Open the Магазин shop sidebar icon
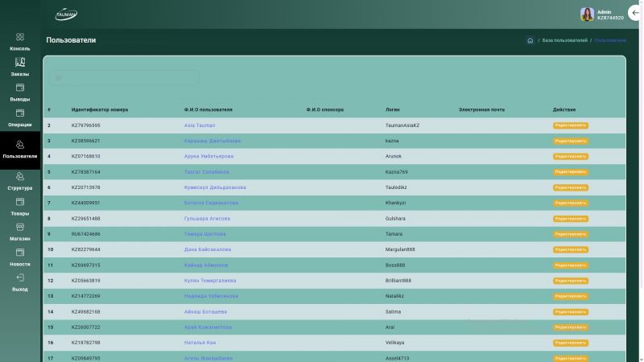Viewport: 644px width, 362px height. pyautogui.click(x=20, y=228)
